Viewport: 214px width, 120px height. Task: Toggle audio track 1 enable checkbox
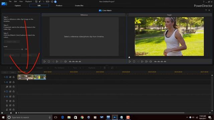tap(10, 82)
